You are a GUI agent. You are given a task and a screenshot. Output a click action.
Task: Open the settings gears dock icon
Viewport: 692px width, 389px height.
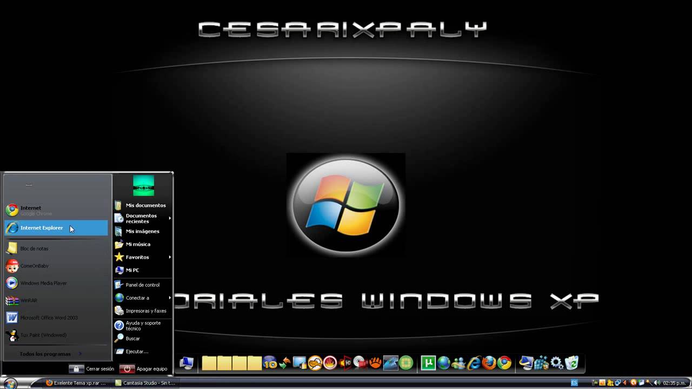tap(557, 363)
